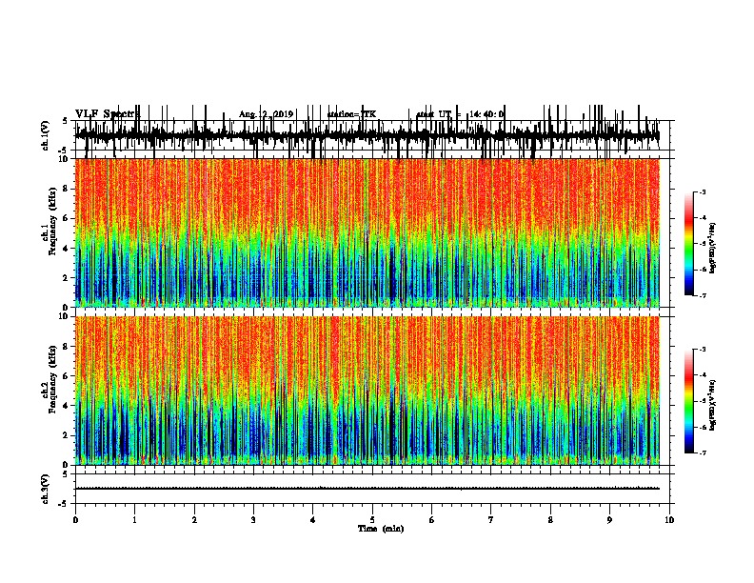The width and height of the screenshot is (754, 583).
Task: Click the ch.2 spectrogram plot area
Action: pos(367,391)
